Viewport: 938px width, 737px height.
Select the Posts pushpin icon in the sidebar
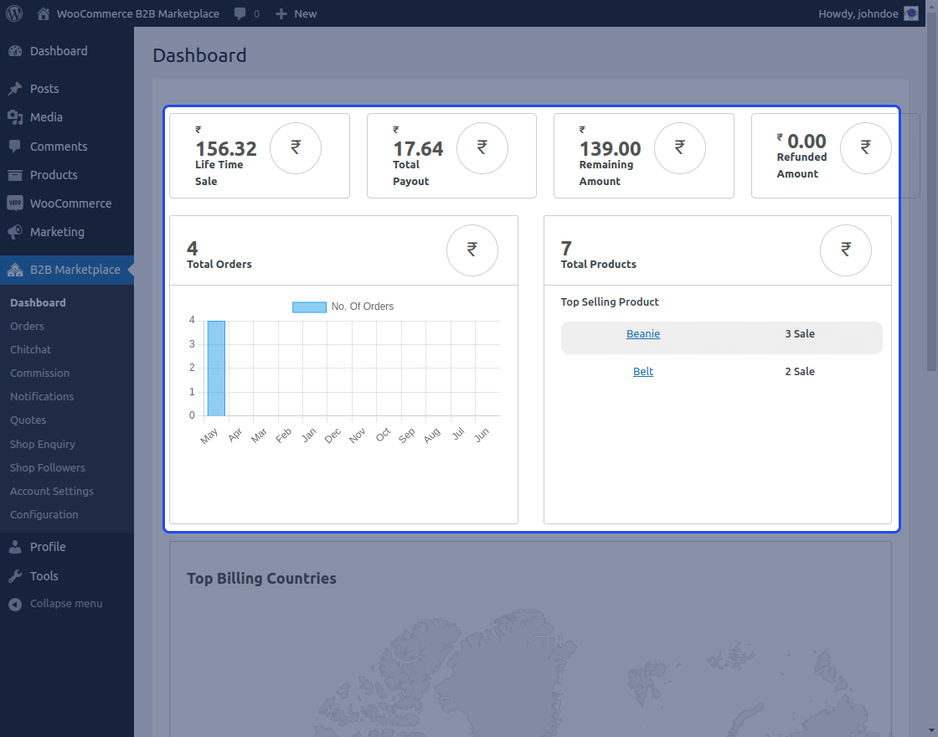(x=15, y=88)
